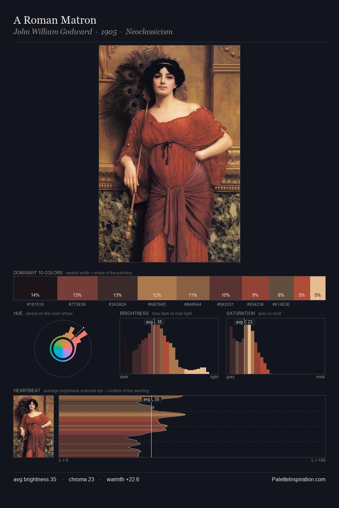Click the 'vivid' saturation axis label
The height and width of the screenshot is (508, 339).
[x=320, y=377]
